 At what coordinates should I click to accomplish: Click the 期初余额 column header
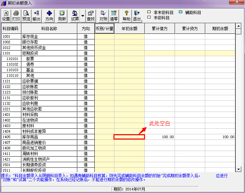pyautogui.click(x=220, y=29)
